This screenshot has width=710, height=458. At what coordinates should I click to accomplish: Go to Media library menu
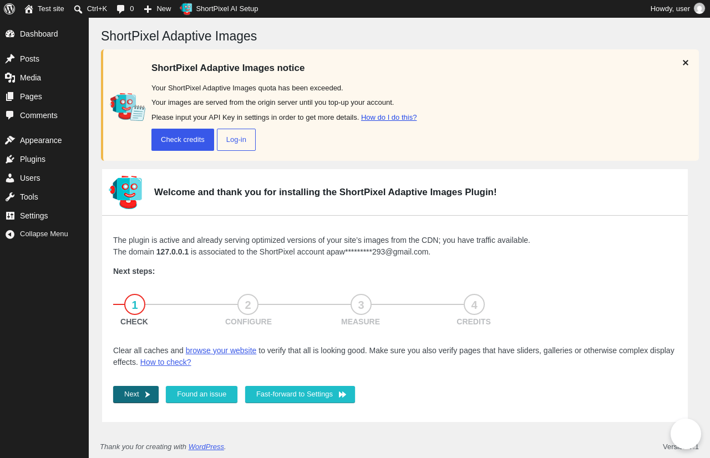click(x=44, y=78)
